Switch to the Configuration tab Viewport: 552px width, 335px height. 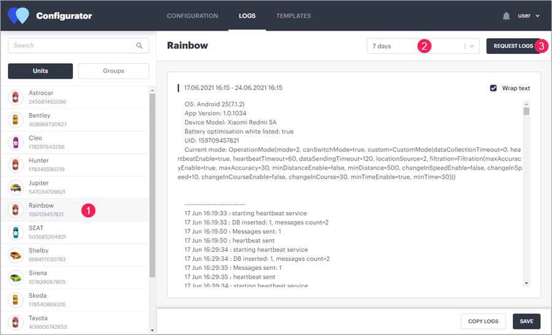tap(192, 16)
